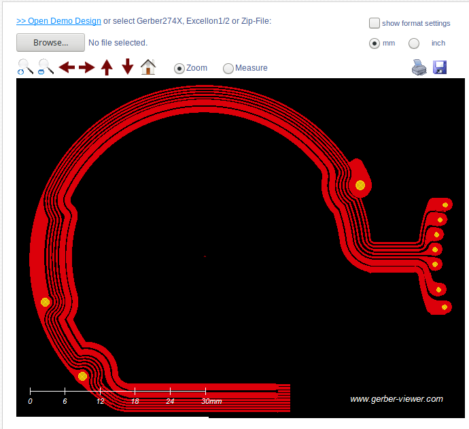Enable the show format settings checkbox
This screenshot has height=429, width=469.
coord(375,23)
